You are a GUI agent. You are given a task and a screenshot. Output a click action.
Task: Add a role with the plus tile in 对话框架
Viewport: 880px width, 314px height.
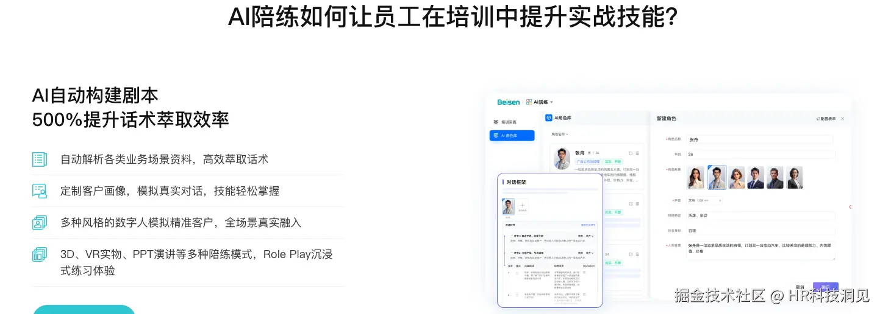click(523, 207)
